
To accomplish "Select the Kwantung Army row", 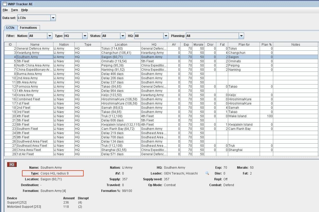I will (35, 53).
